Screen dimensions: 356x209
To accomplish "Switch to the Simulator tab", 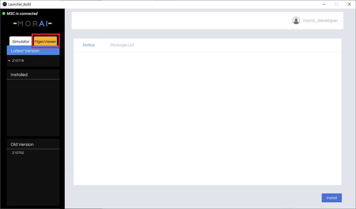I will pos(21,41).
